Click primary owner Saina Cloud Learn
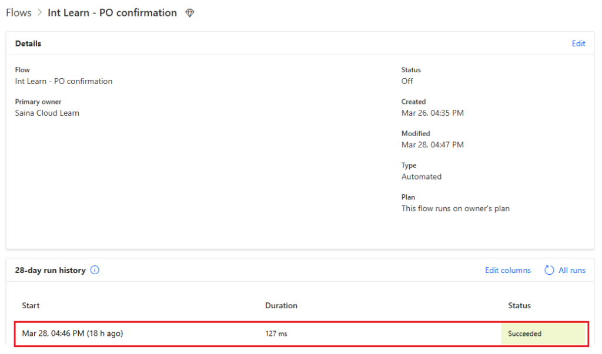Viewport: 602px width, 354px height. click(x=47, y=113)
